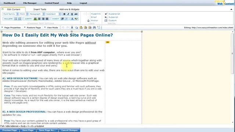Expand the Page Properties menu
The image size is (235, 132).
pyautogui.click(x=11, y=27)
